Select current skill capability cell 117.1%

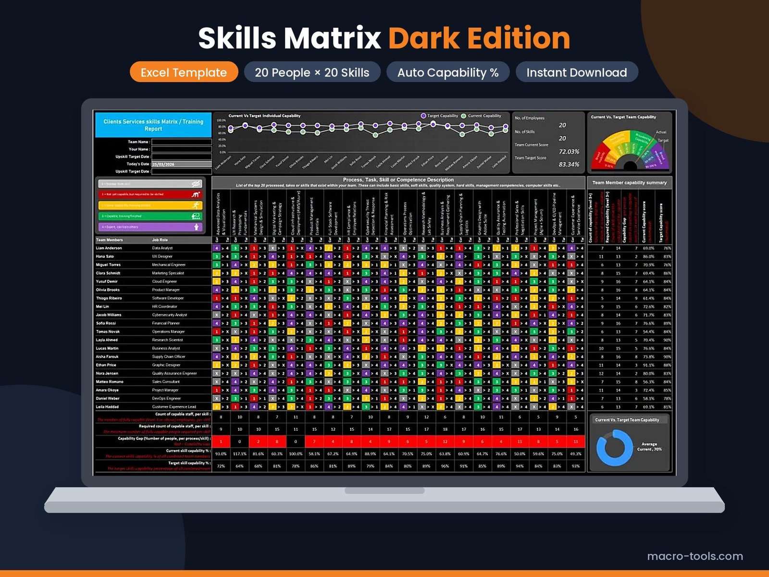pos(239,454)
